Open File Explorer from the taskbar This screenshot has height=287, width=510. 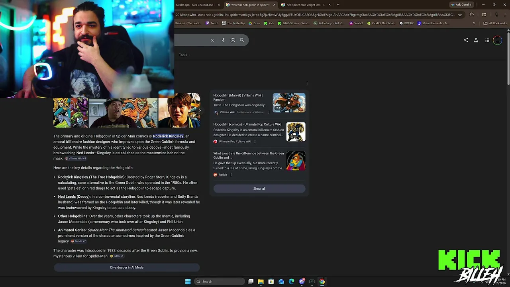tap(261, 281)
